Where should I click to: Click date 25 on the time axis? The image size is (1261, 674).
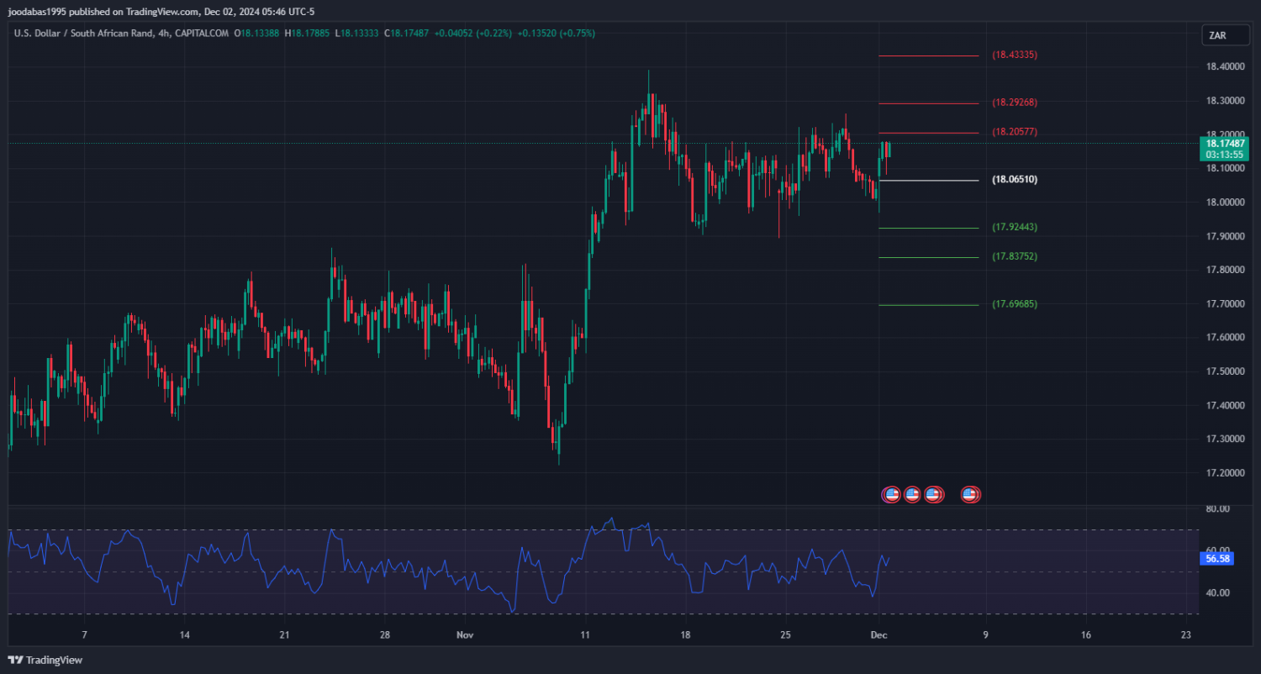(785, 635)
